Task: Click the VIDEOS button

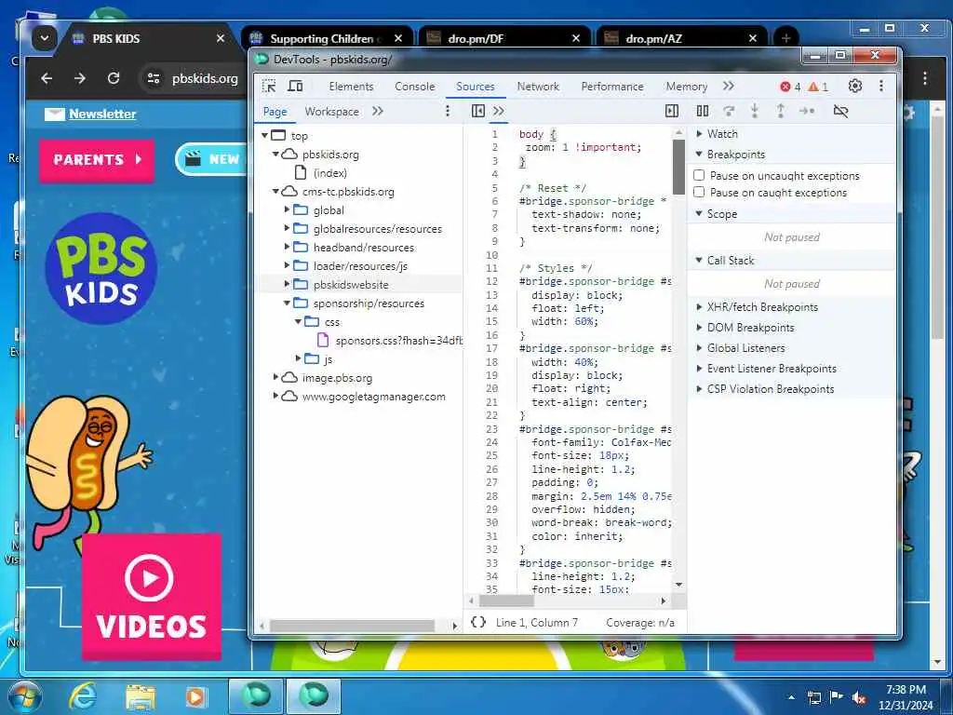Action: pyautogui.click(x=152, y=596)
